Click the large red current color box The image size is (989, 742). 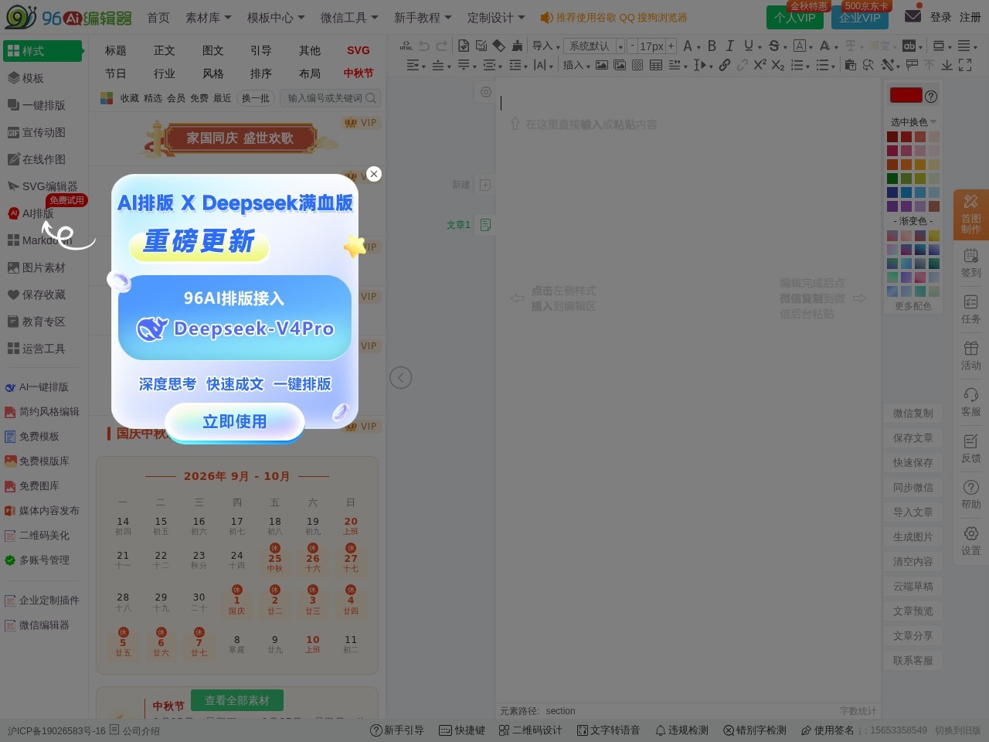click(906, 95)
